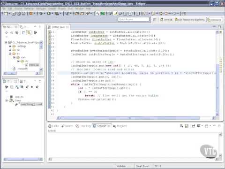This screenshot has height=169, width=225.
Task: Toggle Link with Editor in navigator
Action: [29, 32]
